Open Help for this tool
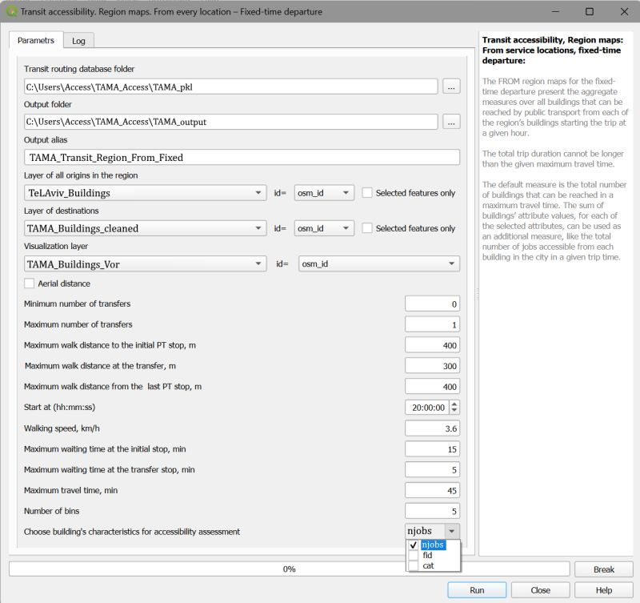Viewport: 640px width, 603px height. tap(604, 590)
